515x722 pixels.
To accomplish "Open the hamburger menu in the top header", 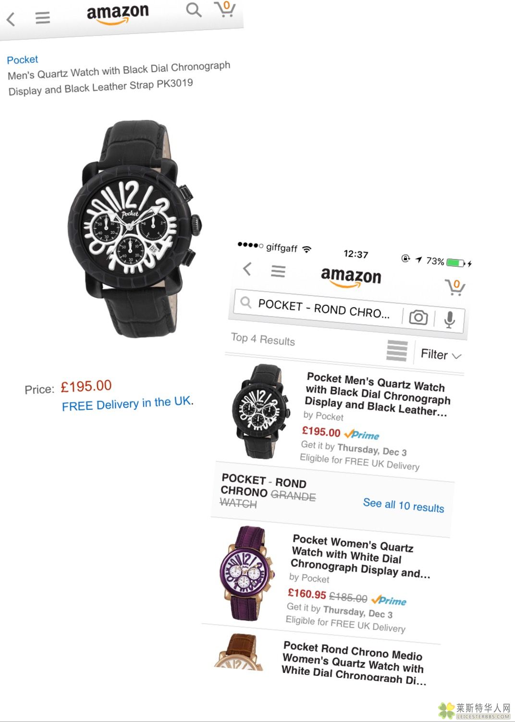I will pos(43,18).
